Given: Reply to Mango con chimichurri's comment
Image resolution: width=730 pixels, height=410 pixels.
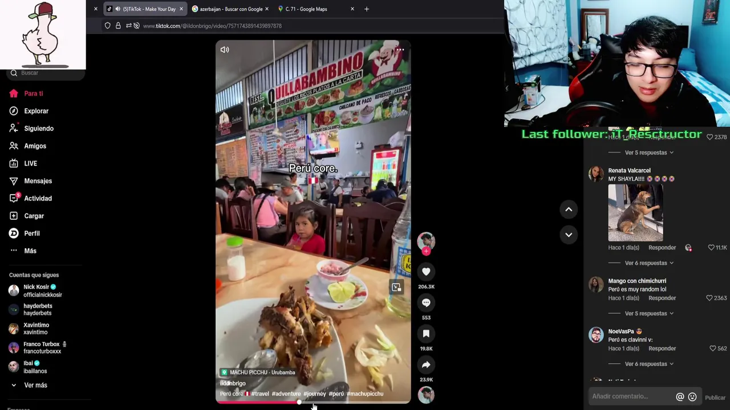Looking at the screenshot, I should tap(662, 298).
